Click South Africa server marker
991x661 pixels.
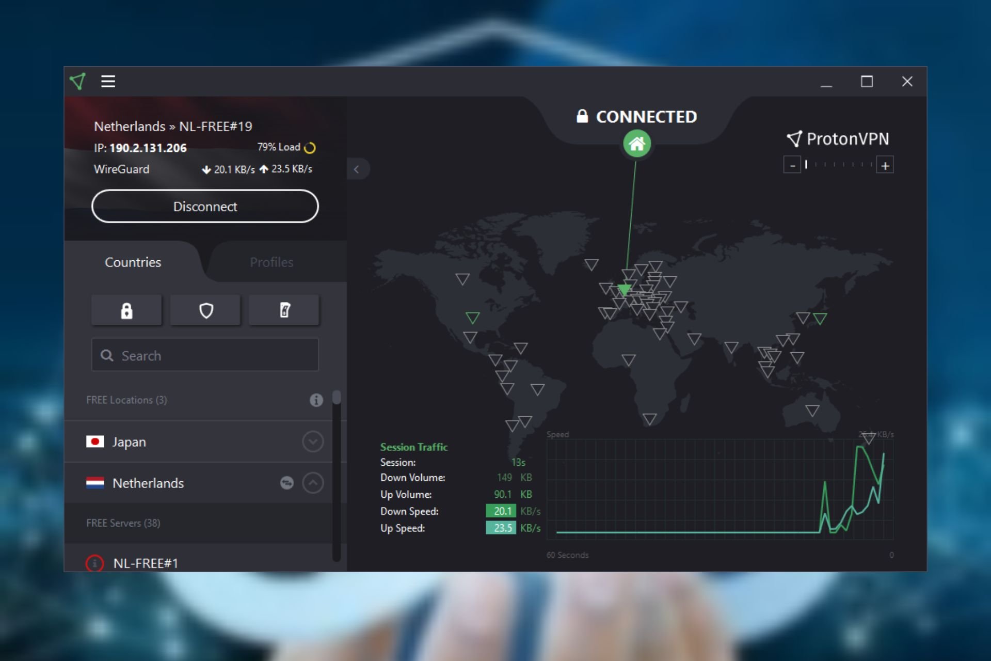coord(650,419)
